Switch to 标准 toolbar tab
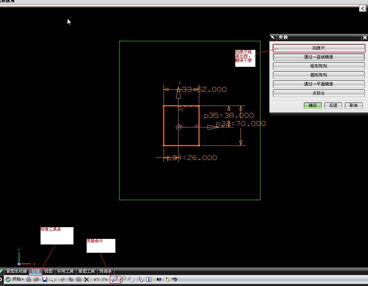This screenshot has width=368, height=286. click(x=35, y=271)
